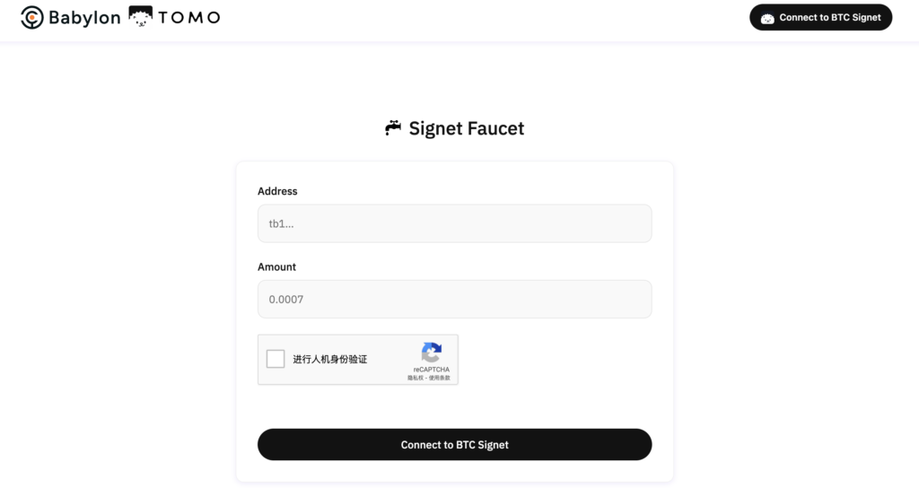The height and width of the screenshot is (488, 919).
Task: Click the 进行人机身份验证 checkbox label
Action: click(329, 360)
